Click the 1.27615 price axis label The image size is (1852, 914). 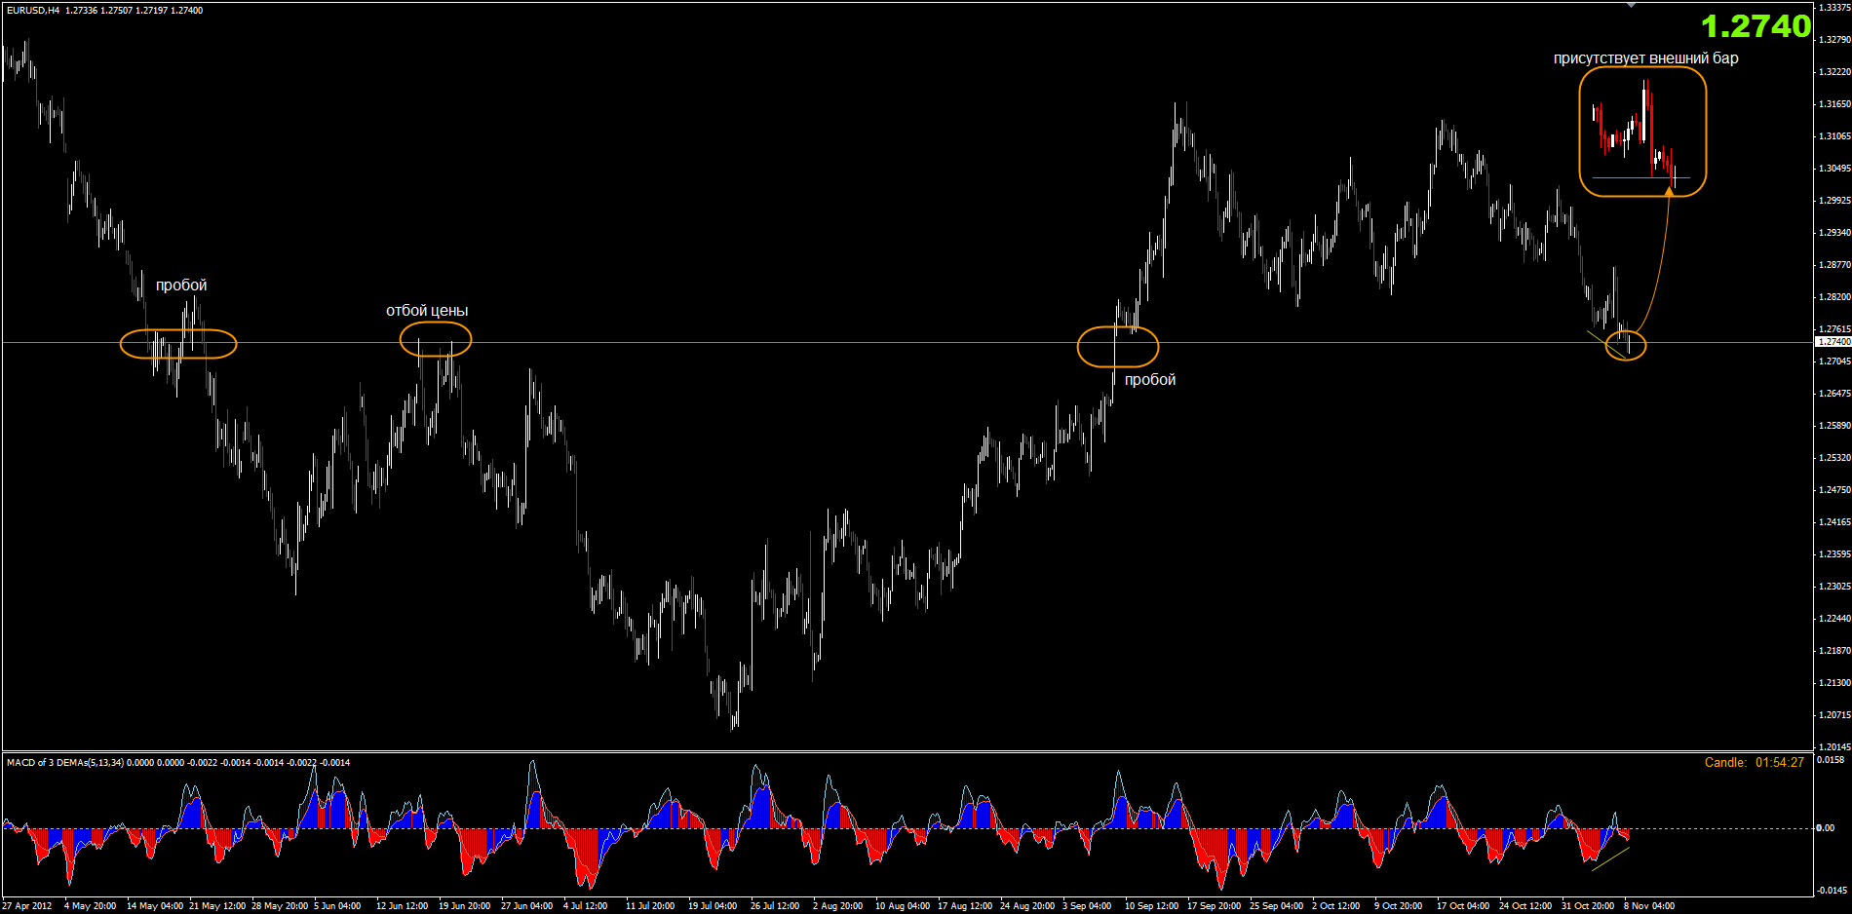(1834, 329)
